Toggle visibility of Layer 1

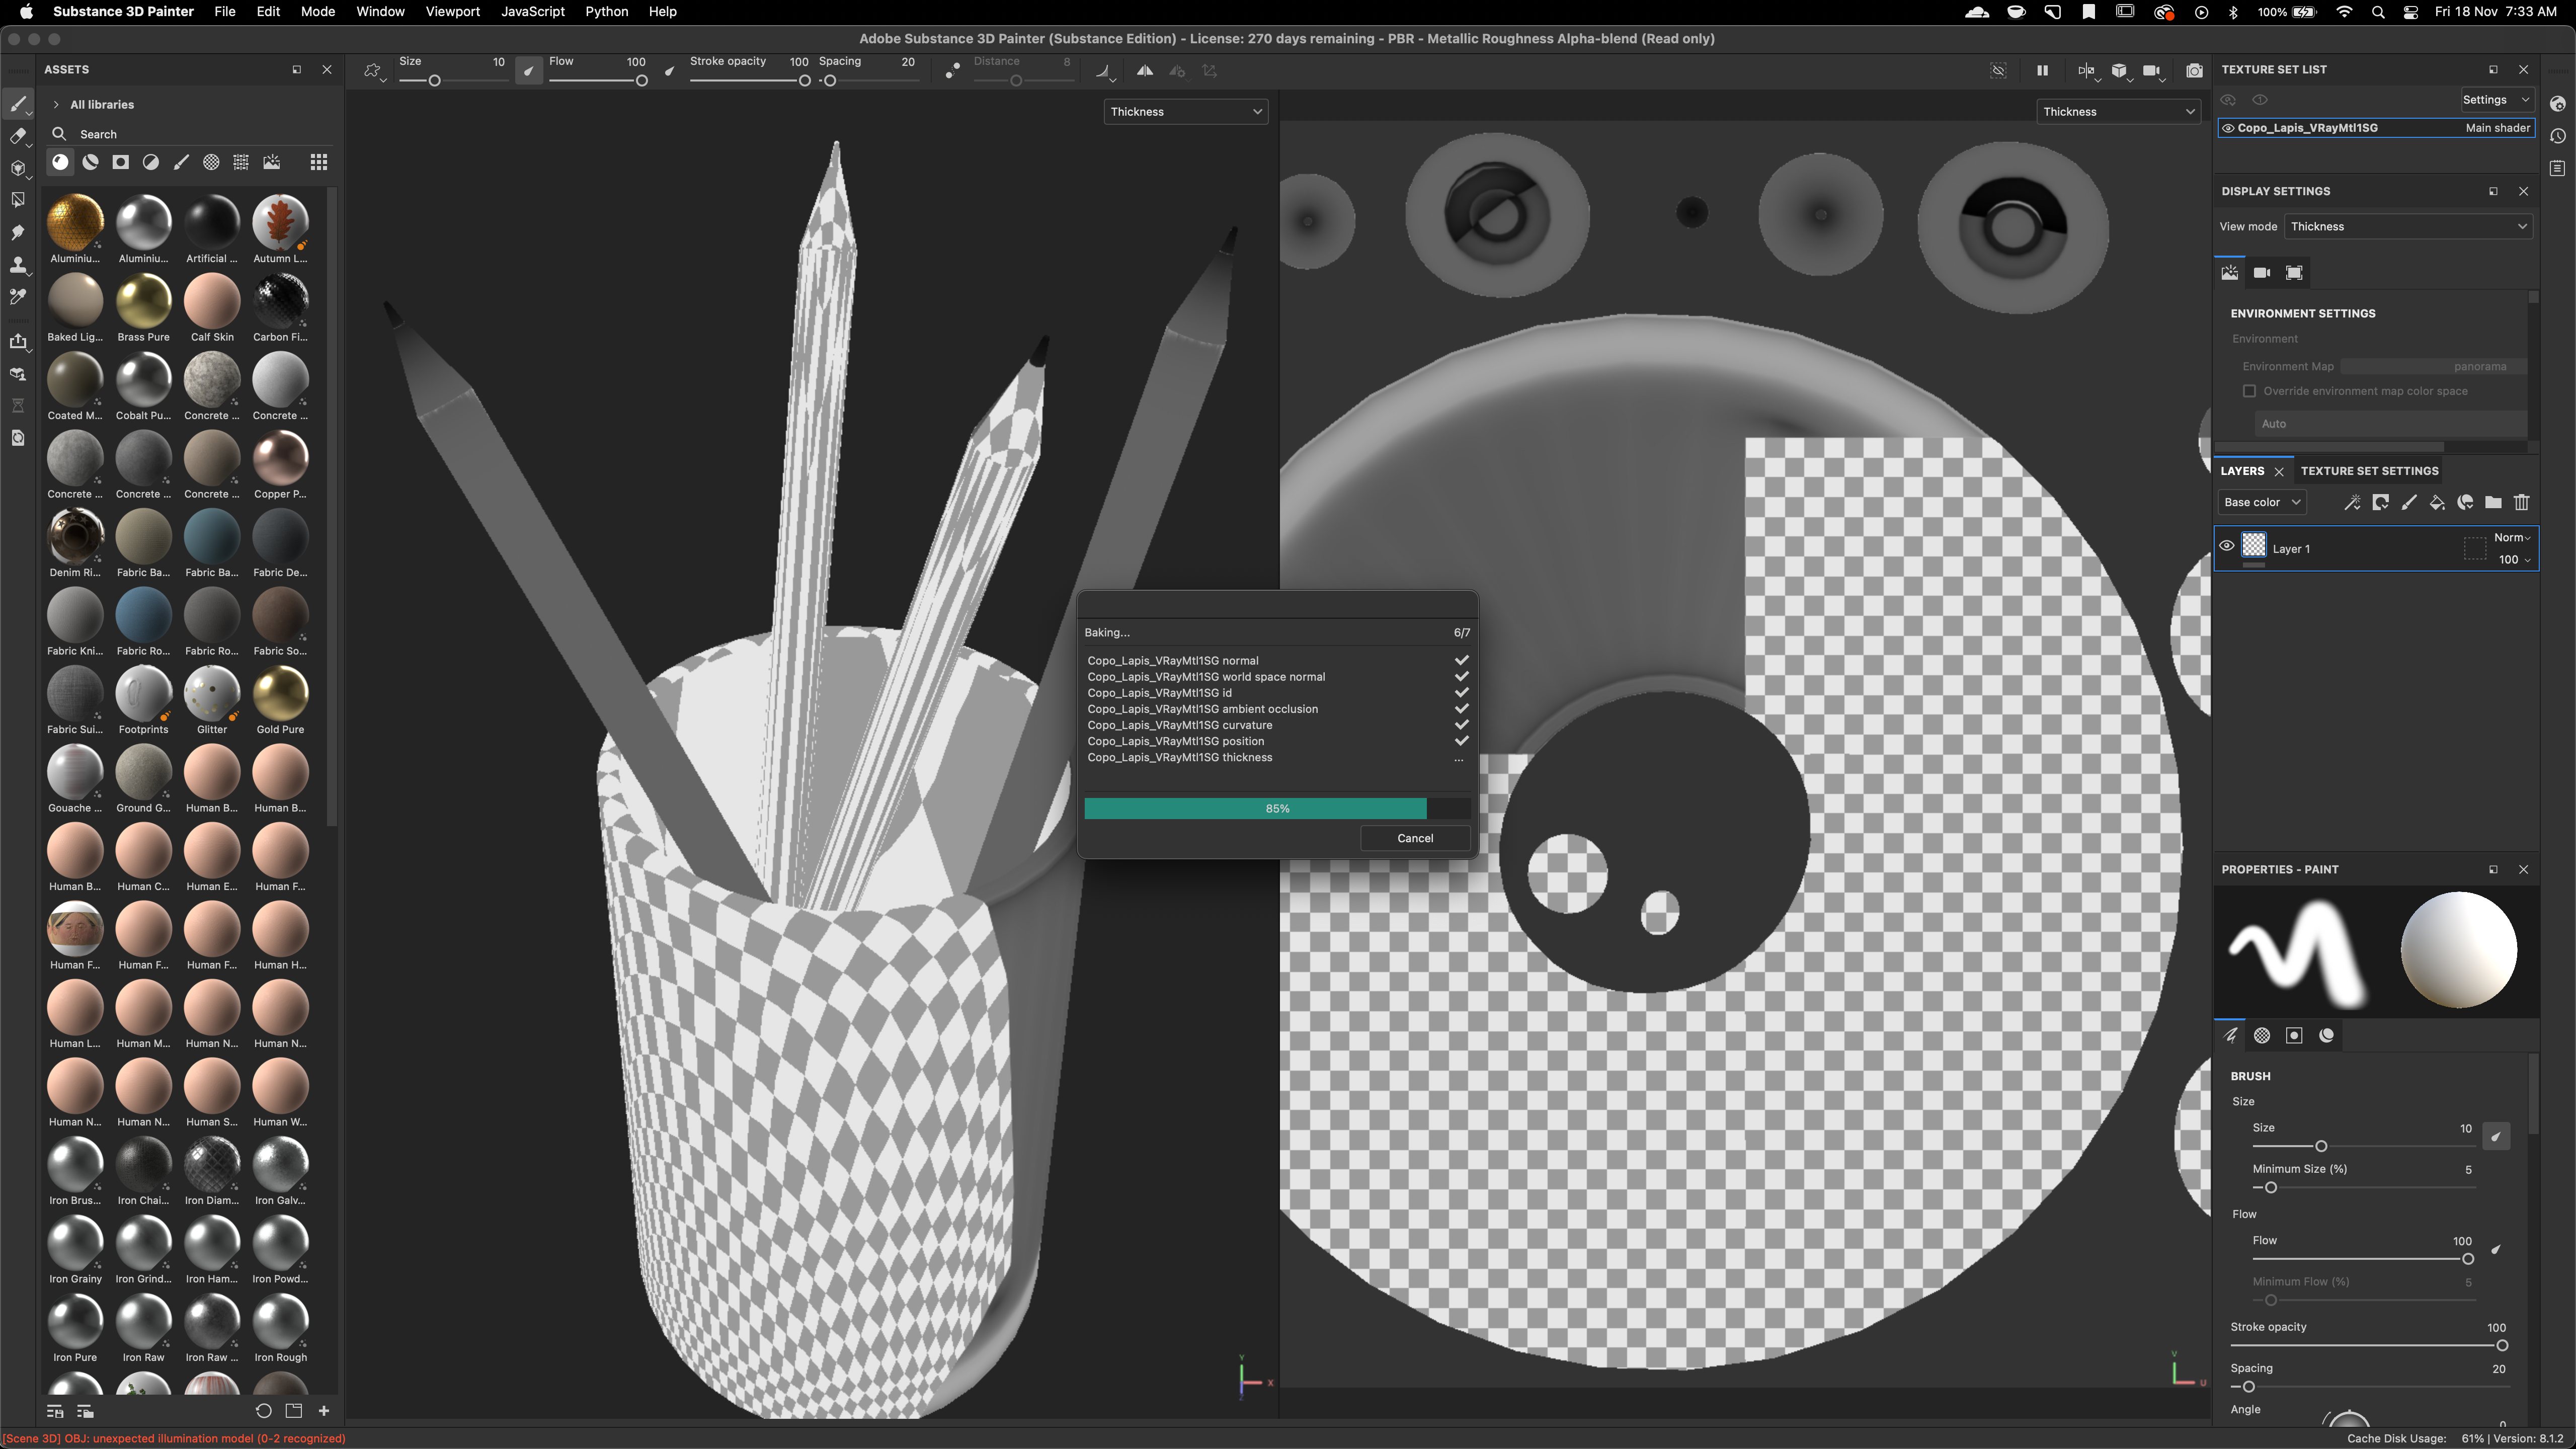click(2227, 546)
